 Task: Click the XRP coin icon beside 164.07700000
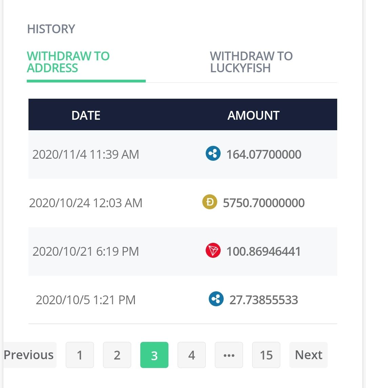coord(213,154)
